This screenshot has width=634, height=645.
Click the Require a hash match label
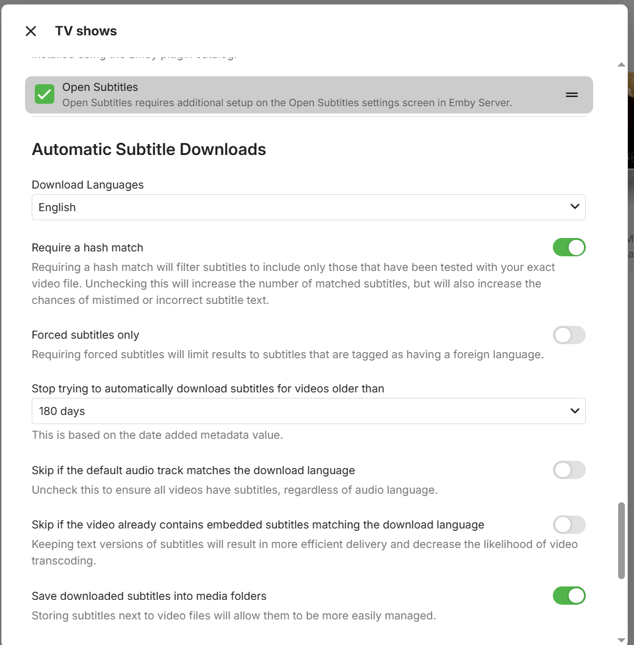[x=87, y=248]
